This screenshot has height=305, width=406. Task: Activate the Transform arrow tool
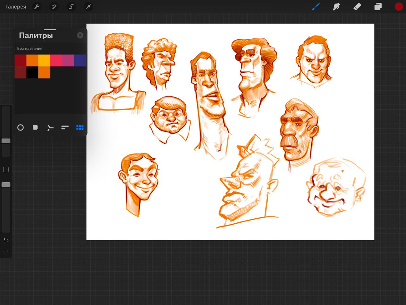(88, 7)
